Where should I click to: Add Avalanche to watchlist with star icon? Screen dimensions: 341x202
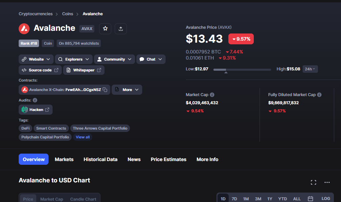pos(105,29)
